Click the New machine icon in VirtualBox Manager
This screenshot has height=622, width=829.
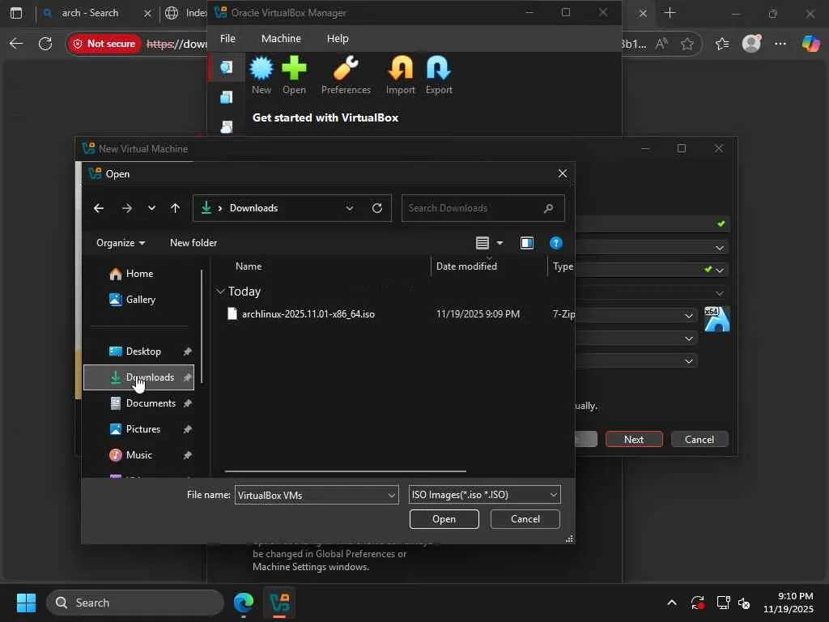(x=261, y=75)
